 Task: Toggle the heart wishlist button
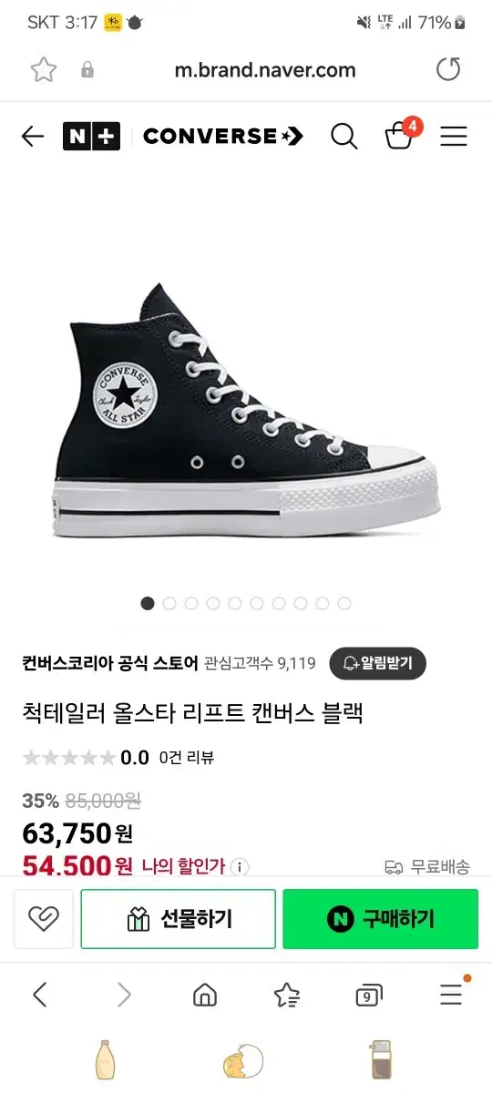pos(44,919)
